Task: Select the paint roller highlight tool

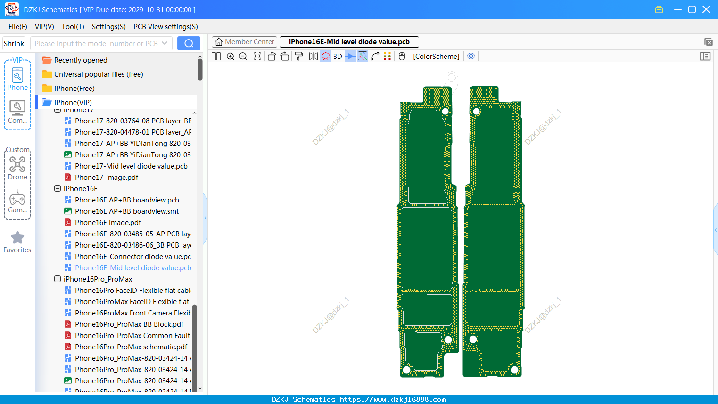Action: pyautogui.click(x=299, y=57)
